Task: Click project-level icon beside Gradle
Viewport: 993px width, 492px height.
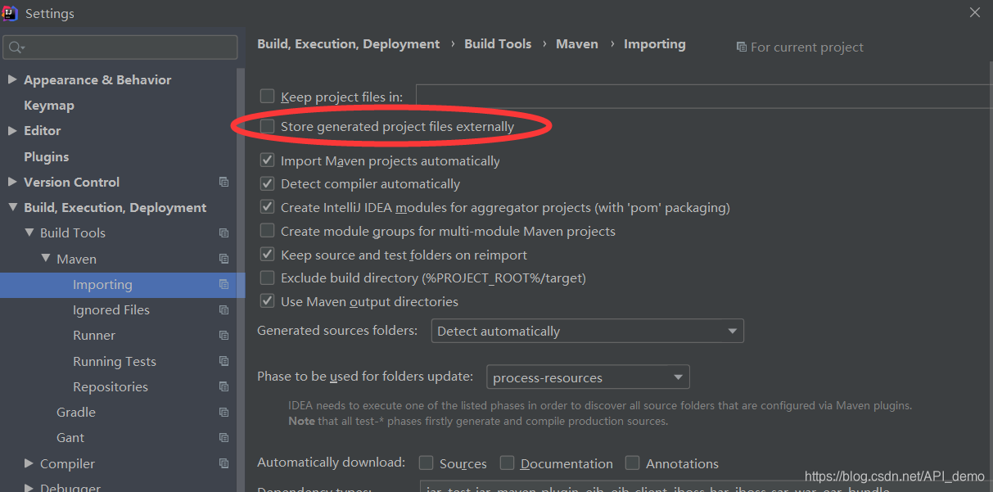Action: tap(223, 413)
